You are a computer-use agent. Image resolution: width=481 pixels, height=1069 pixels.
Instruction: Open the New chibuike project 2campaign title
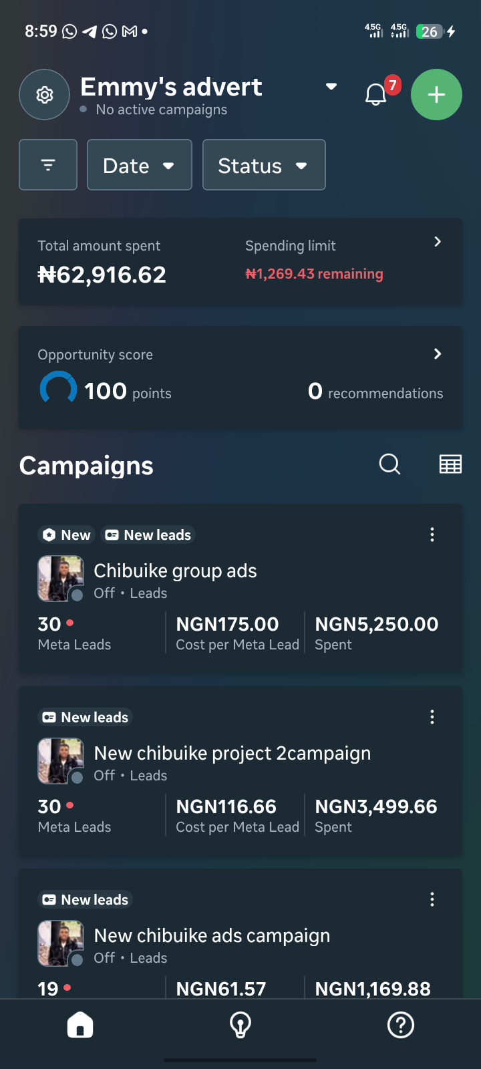click(x=232, y=753)
